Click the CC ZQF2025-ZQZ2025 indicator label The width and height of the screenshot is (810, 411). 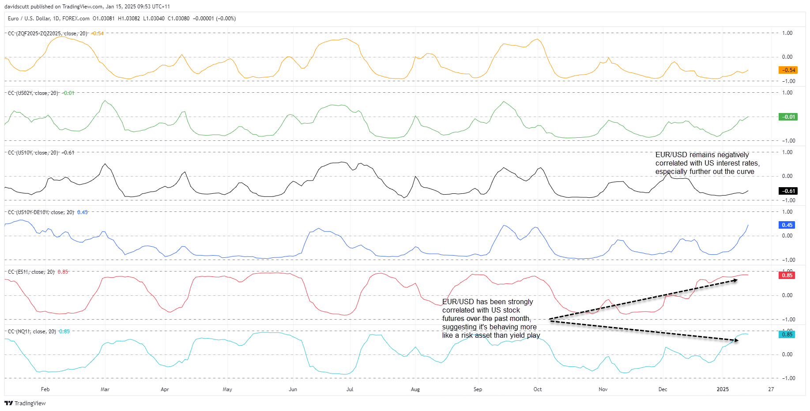click(x=48, y=34)
